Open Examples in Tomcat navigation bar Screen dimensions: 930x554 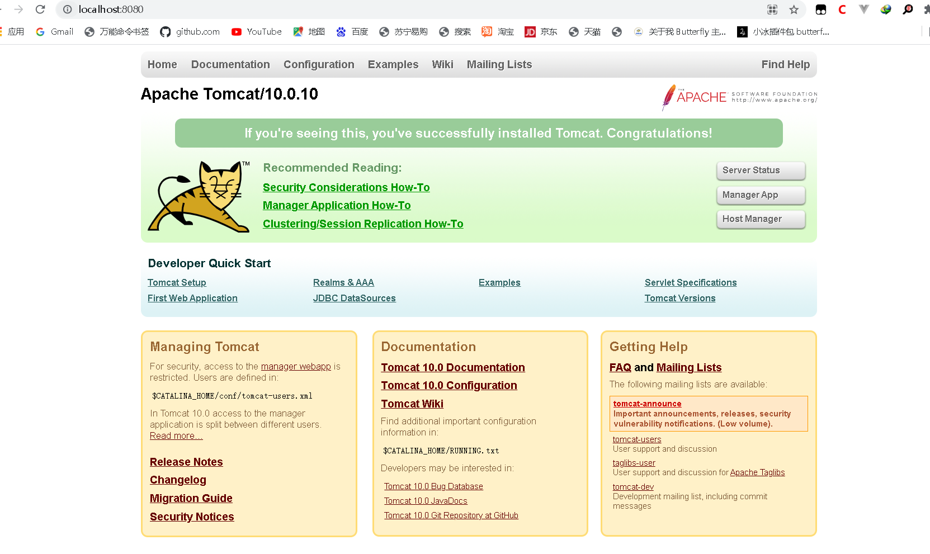(393, 64)
